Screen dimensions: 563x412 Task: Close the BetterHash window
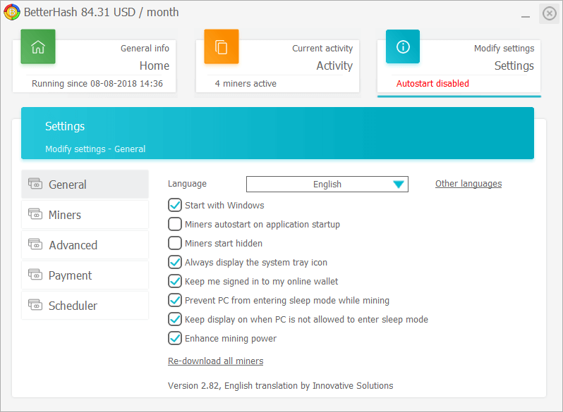550,13
